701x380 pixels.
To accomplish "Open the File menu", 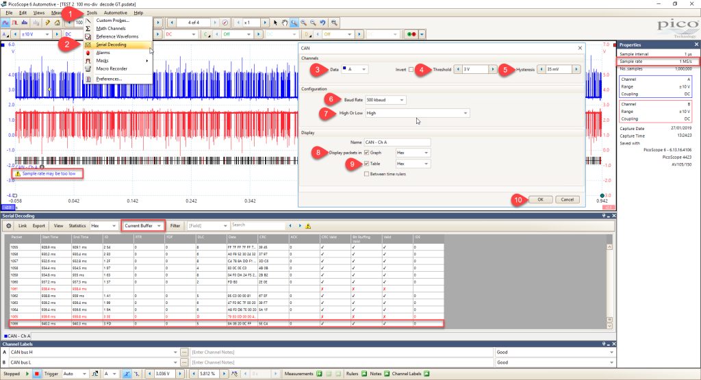I will coord(9,12).
